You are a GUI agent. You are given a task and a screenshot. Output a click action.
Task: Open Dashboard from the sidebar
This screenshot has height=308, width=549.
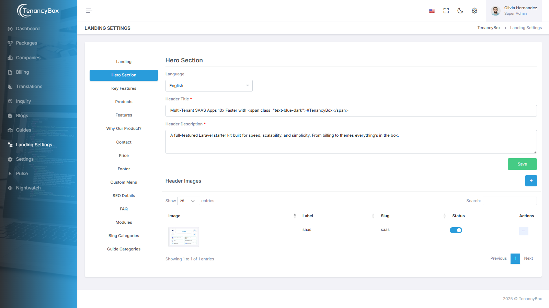tap(28, 29)
